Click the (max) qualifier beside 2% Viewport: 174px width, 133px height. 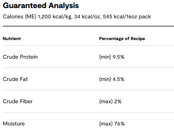click(x=106, y=102)
